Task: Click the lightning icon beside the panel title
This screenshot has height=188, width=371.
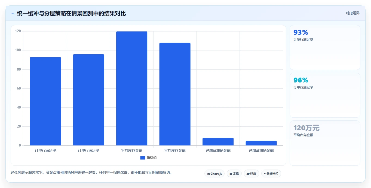Action: (13, 14)
